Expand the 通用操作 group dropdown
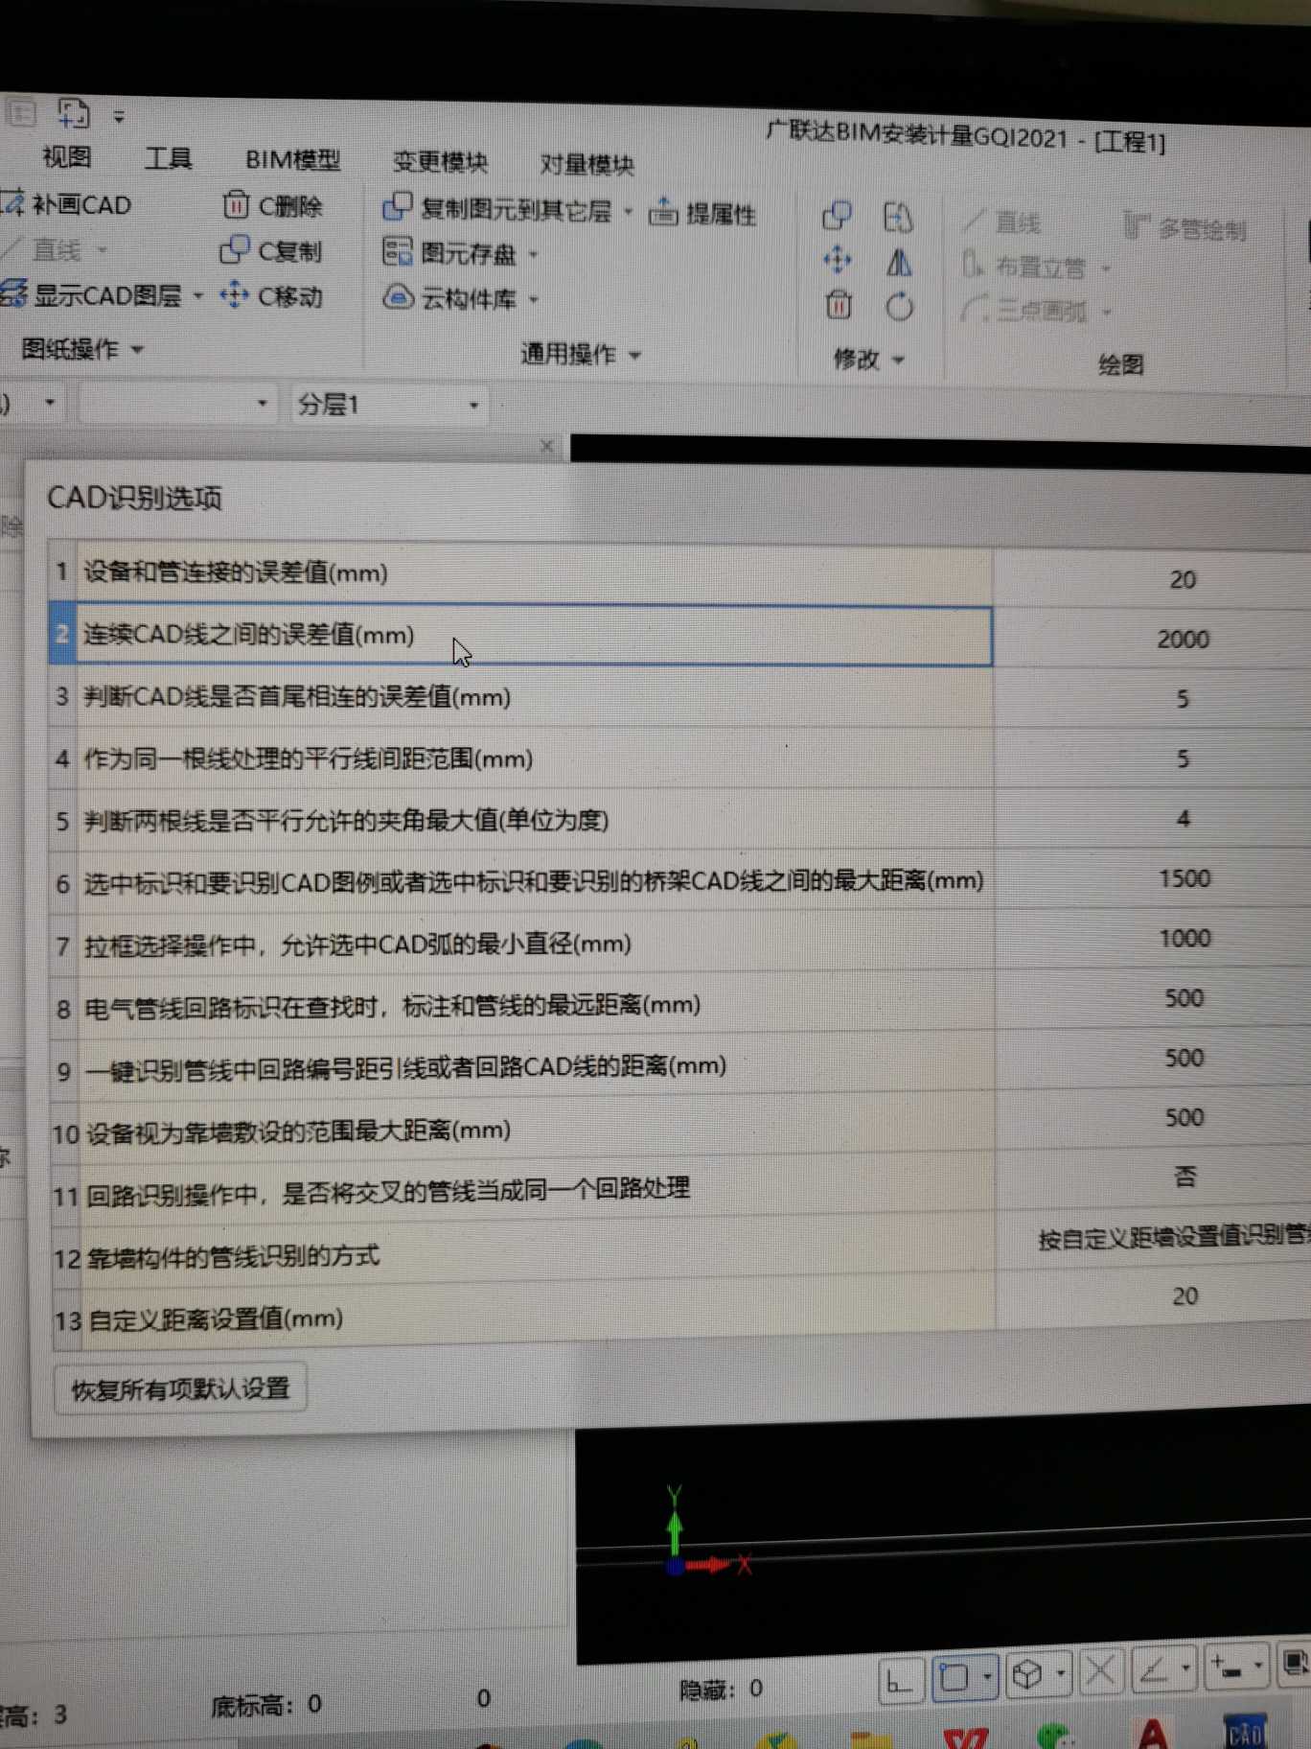The width and height of the screenshot is (1311, 1749). pos(635,356)
